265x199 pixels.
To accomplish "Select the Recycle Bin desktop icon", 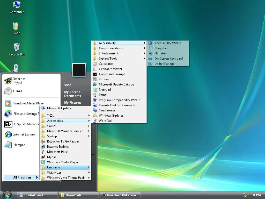I will [x=16, y=49].
